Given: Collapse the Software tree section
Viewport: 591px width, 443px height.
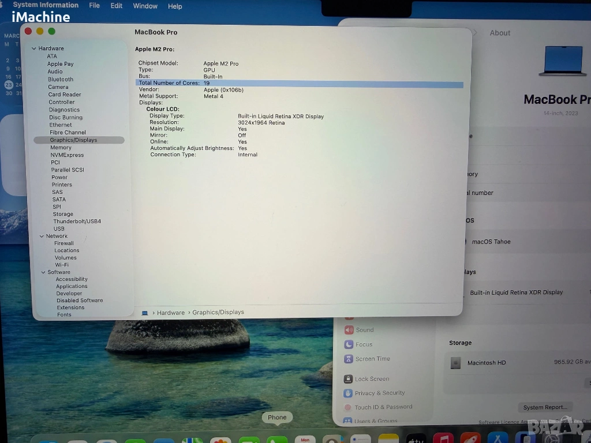Looking at the screenshot, I should [43, 272].
